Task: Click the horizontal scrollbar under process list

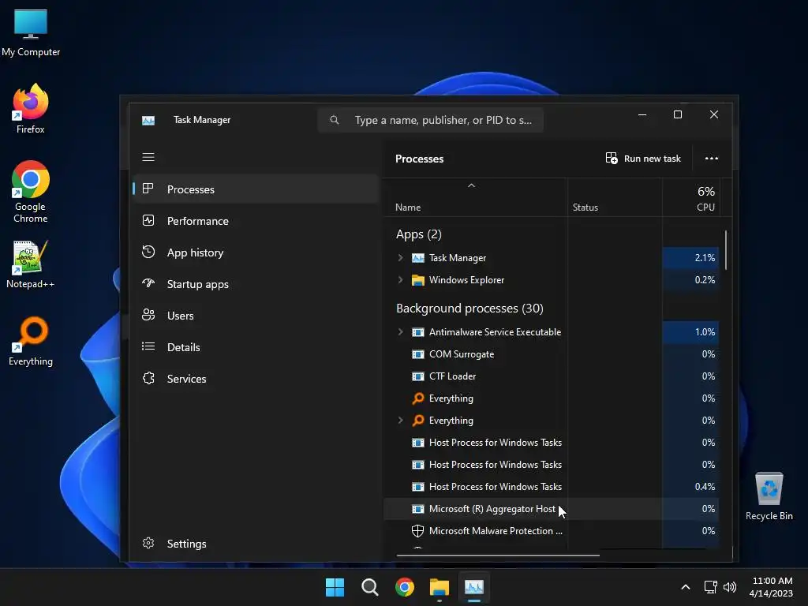Action: coord(498,555)
